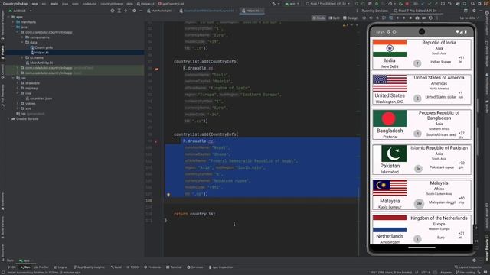Click emulator home circle icon
Screen dimensions: 490x275
point(404,18)
